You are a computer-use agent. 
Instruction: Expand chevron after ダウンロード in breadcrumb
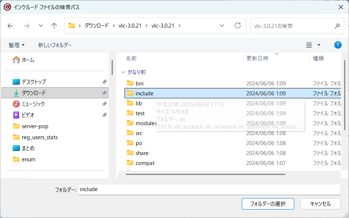click(x=114, y=26)
